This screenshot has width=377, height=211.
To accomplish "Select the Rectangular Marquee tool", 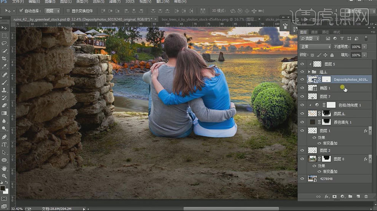I will coord(4,35).
